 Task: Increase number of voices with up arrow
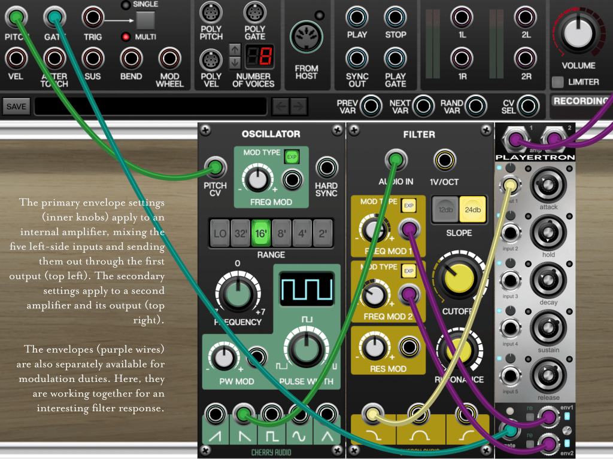pos(235,50)
